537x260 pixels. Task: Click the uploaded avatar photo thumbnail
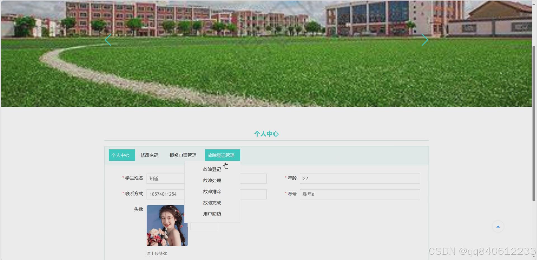[x=167, y=225]
